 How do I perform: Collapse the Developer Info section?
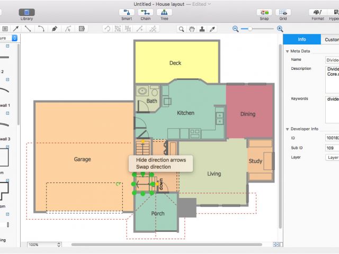tap(288, 129)
